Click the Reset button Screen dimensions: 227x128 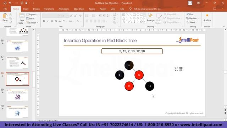tap(30, 18)
